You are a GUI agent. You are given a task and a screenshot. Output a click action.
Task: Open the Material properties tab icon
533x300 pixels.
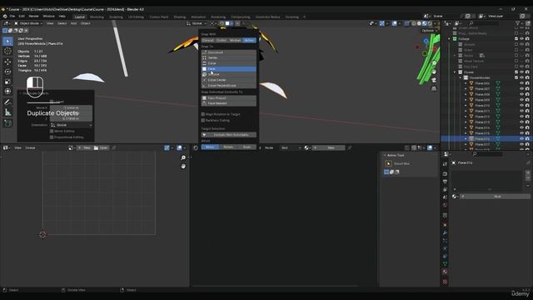coord(445,272)
